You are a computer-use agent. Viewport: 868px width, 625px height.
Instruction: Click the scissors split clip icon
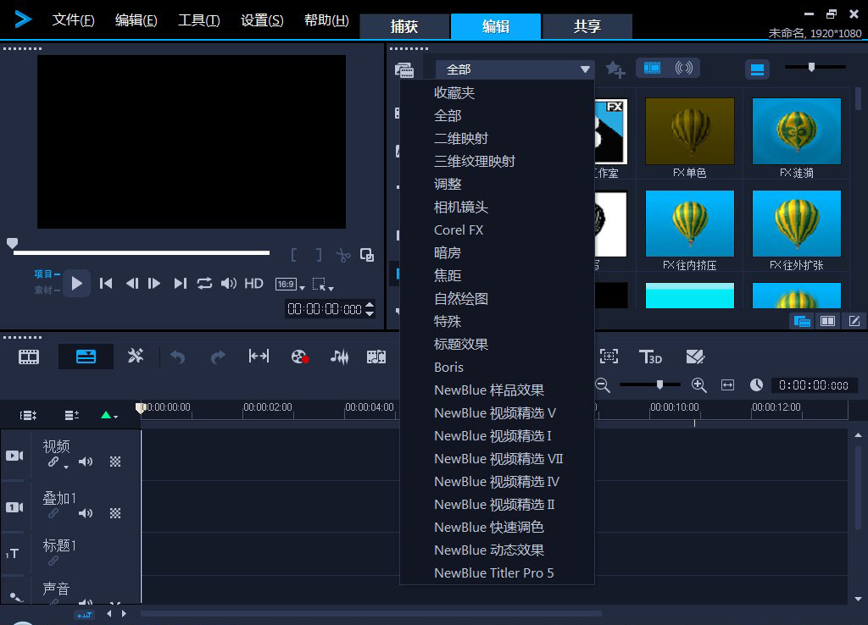(342, 255)
